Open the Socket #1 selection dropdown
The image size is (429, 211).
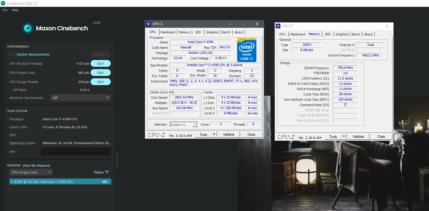(x=183, y=125)
